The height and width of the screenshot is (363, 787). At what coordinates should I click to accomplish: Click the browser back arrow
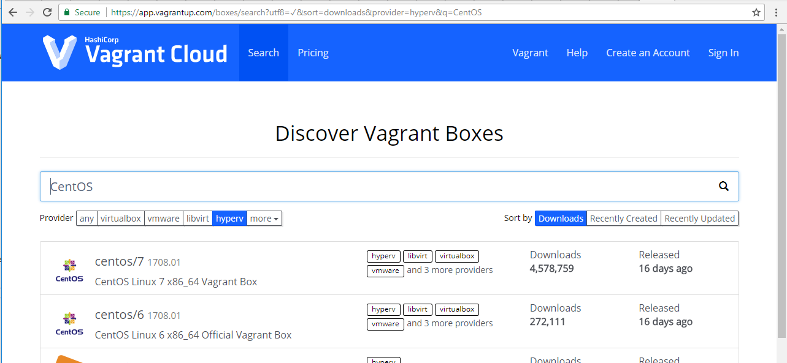coord(13,12)
